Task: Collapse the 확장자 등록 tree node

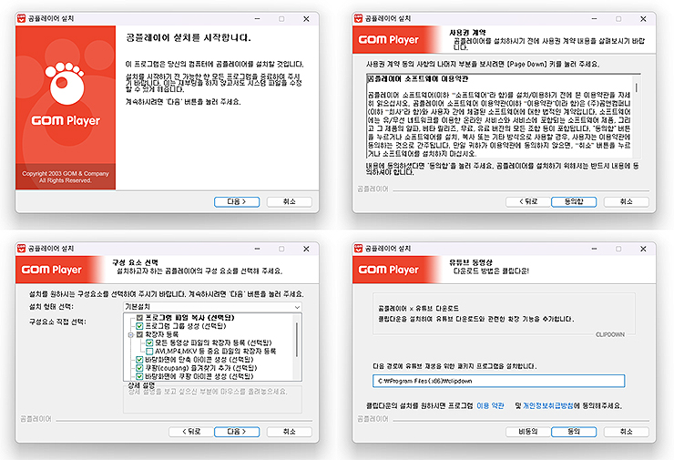Action: (130, 334)
